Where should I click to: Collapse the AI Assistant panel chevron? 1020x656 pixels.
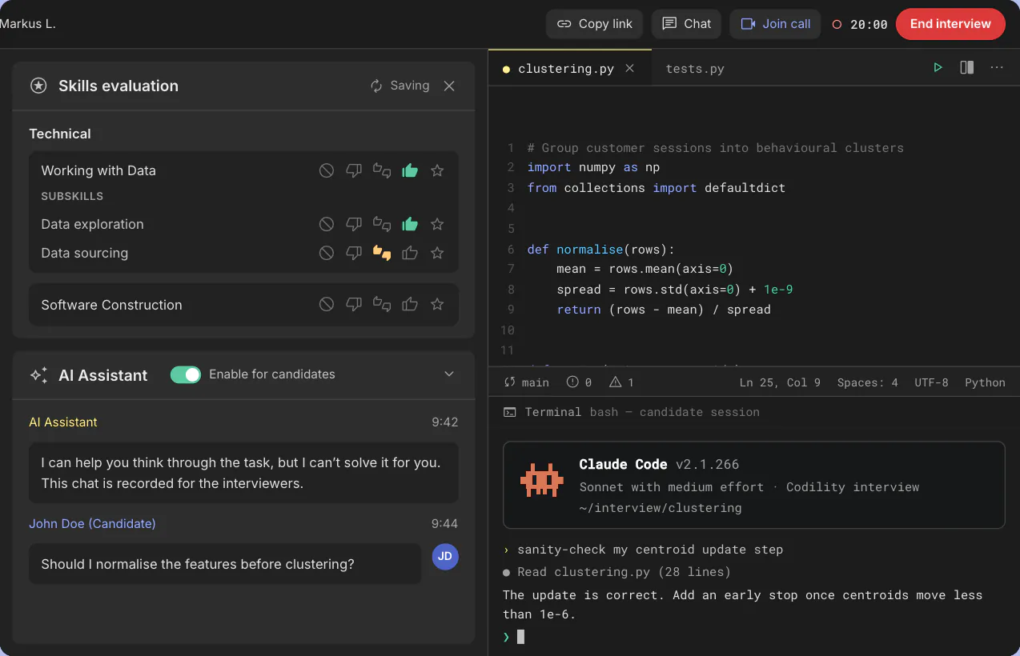click(x=449, y=374)
